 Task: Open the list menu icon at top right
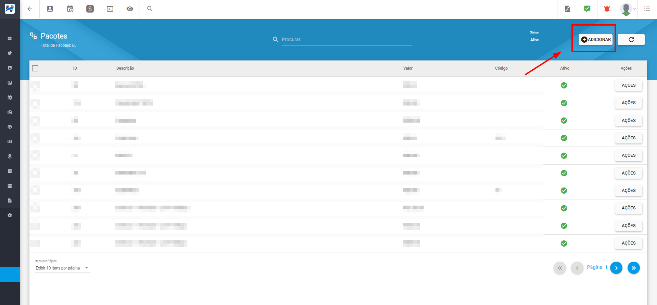pyautogui.click(x=647, y=9)
